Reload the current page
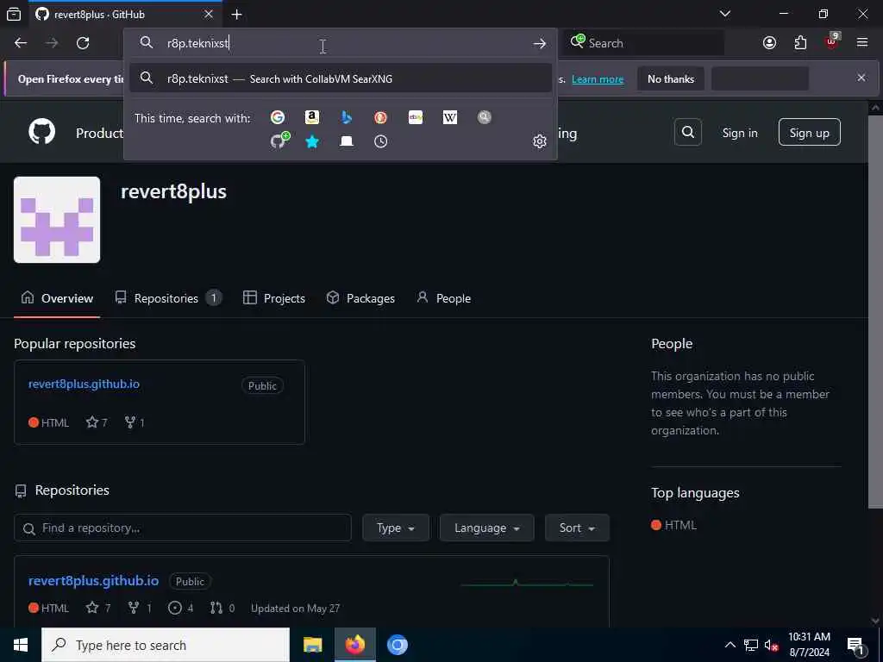 point(83,43)
